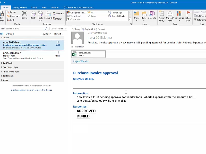The image size is (206, 154).
Task: Open the Categorize color menu
Action: [179, 16]
